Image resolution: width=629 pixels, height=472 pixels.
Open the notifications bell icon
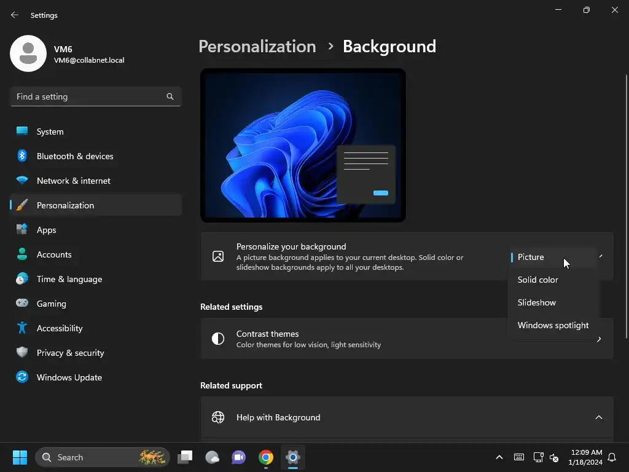[x=612, y=457]
